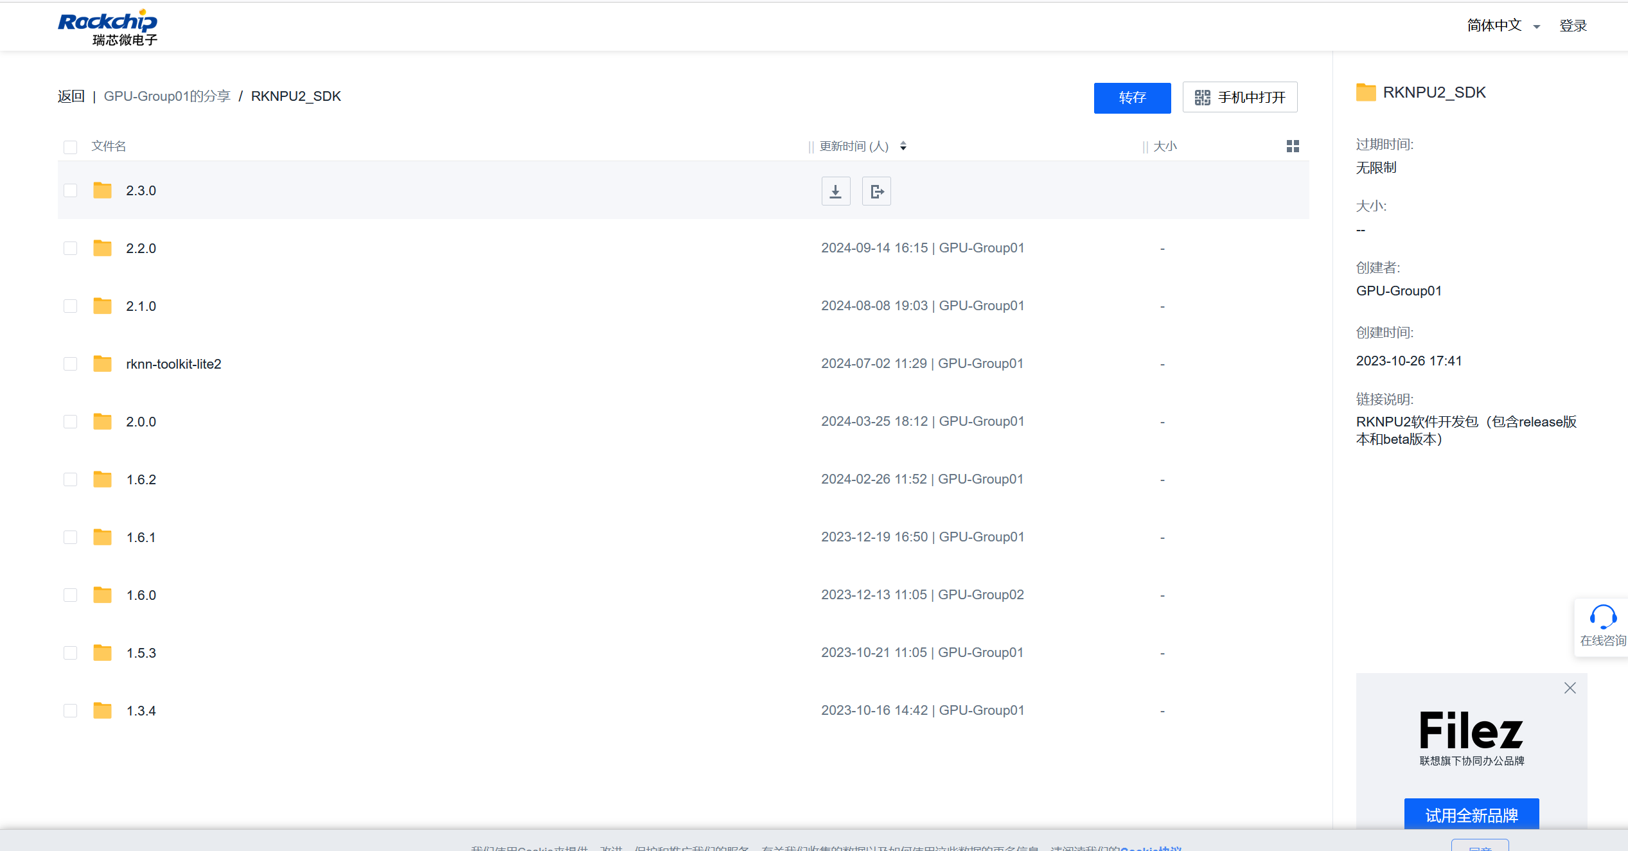Open folder named 2.3.0
This screenshot has width=1628, height=851.
(141, 191)
